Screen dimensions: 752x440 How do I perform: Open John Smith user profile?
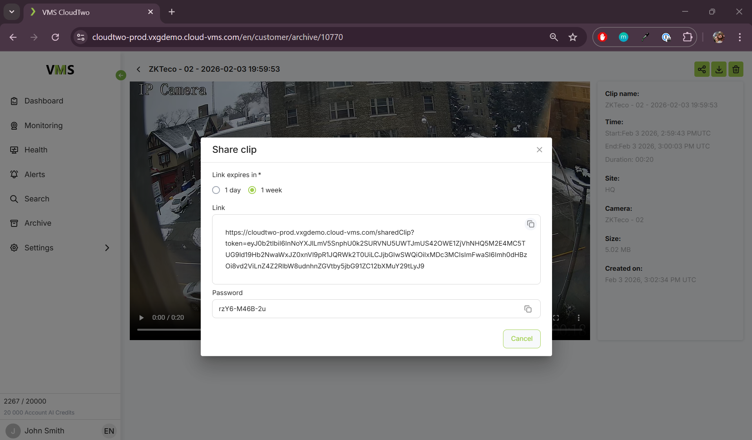point(44,431)
